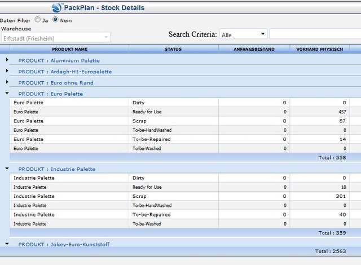Click the PackPlan - Stock Details title
The height and width of the screenshot is (265, 361).
[104, 8]
